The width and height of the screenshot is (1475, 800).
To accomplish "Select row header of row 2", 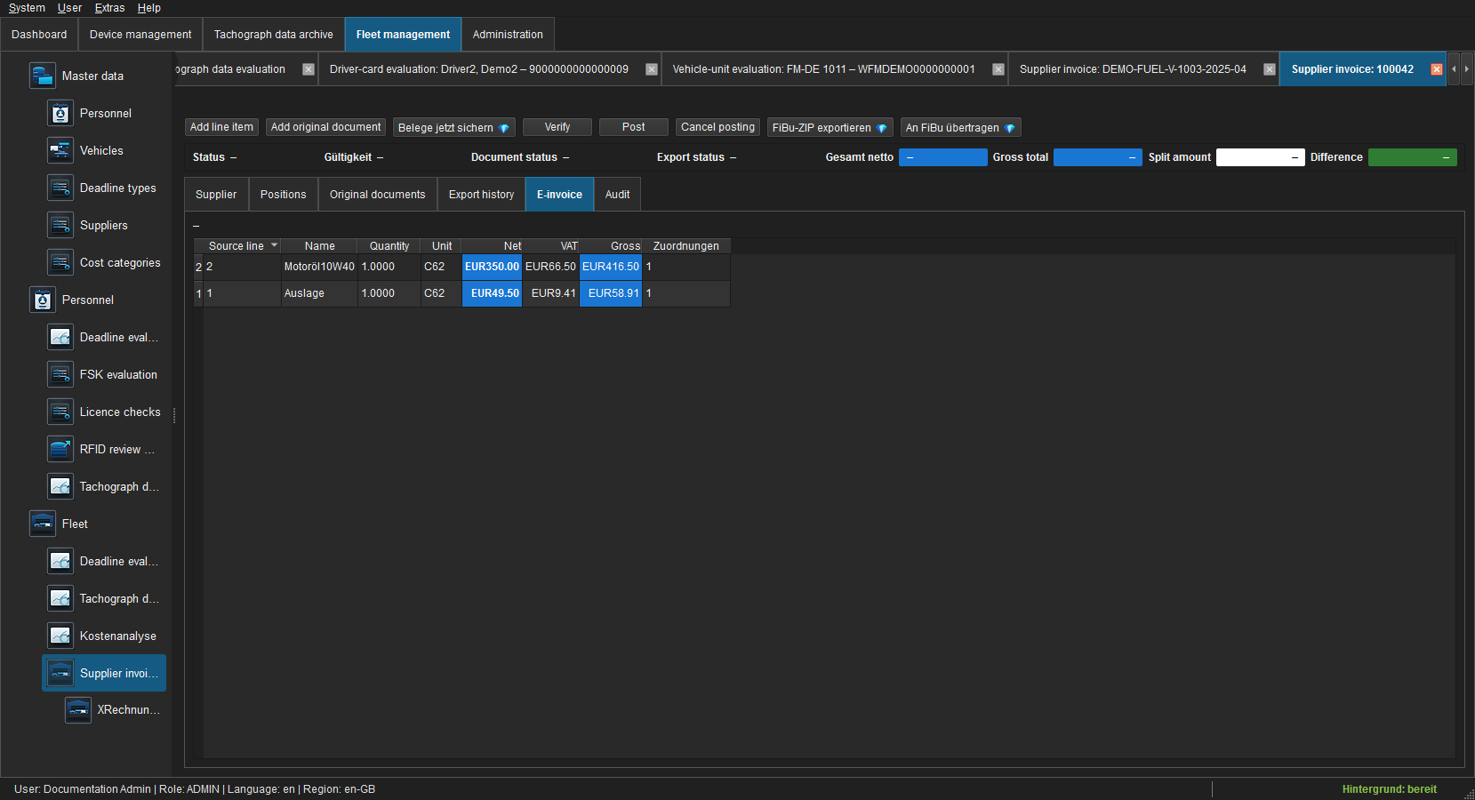I will pos(198,267).
